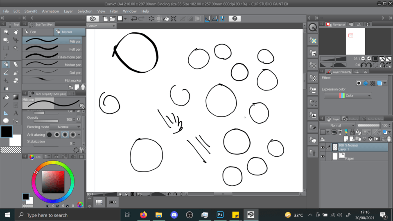Open the layer blend mode Normal dropdown
The width and height of the screenshot is (393, 221).
(337, 126)
